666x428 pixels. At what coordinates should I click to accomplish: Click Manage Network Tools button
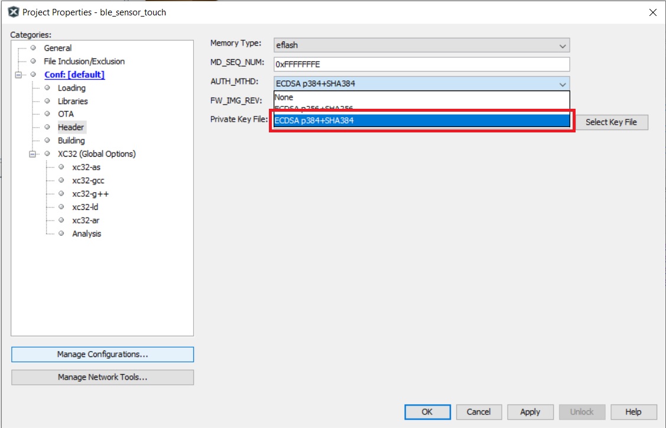point(102,377)
